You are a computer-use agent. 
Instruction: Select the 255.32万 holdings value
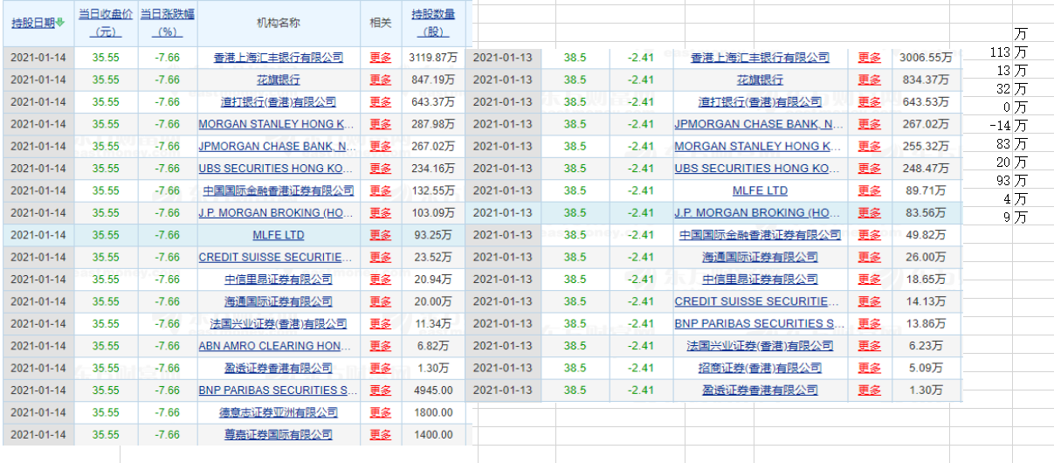pyautogui.click(x=927, y=147)
